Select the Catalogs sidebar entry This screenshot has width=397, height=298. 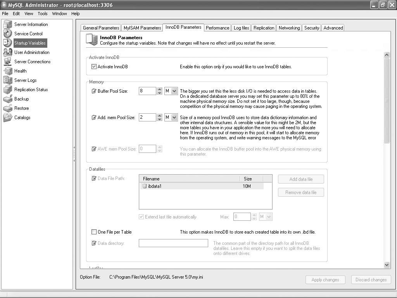pyautogui.click(x=22, y=118)
